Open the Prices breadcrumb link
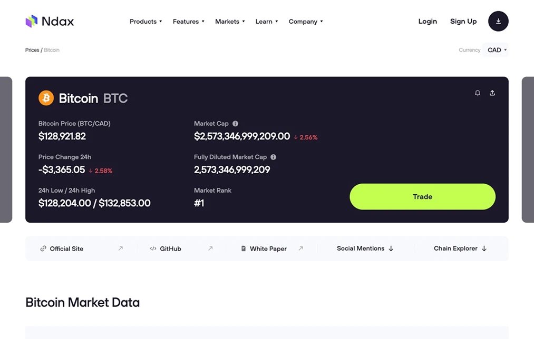The width and height of the screenshot is (534, 339). coord(32,49)
